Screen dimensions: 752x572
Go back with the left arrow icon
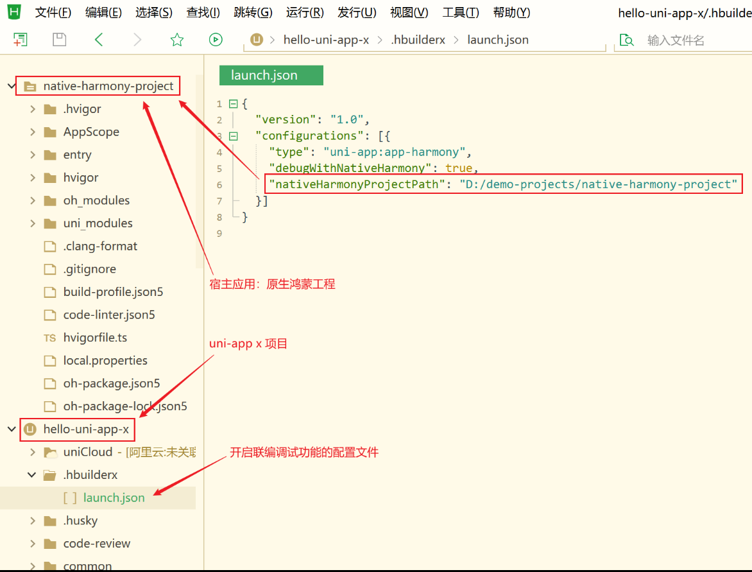[x=99, y=39]
